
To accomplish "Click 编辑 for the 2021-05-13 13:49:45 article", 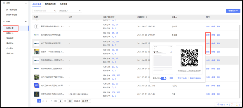I will pos(213,94).
